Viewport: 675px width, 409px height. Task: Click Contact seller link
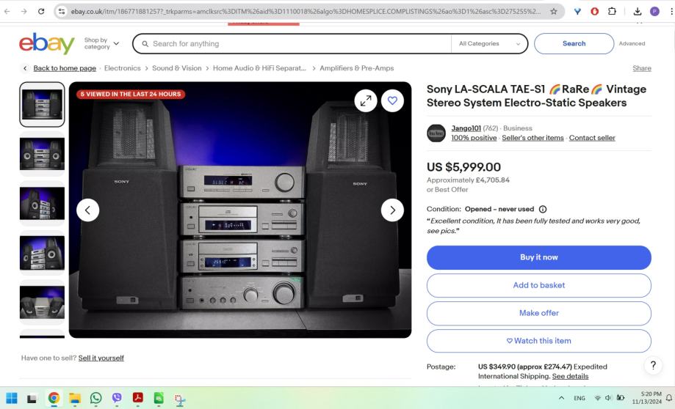[592, 138]
